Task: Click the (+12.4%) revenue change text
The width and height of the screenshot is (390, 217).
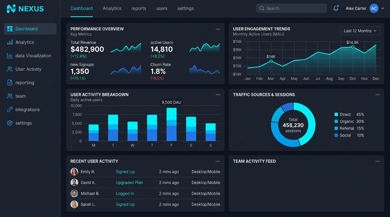Action: [x=79, y=56]
